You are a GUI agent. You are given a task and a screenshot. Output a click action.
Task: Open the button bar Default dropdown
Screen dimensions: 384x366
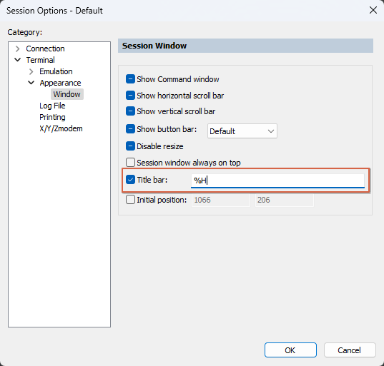click(x=242, y=131)
